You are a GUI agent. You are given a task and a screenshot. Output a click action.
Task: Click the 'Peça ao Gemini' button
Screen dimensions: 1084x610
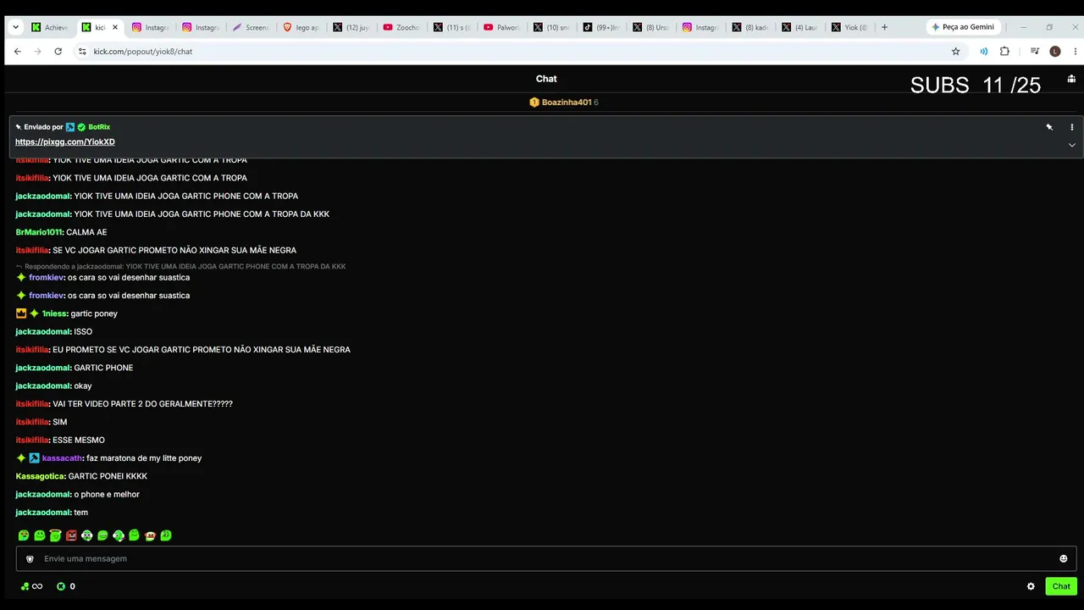point(963,27)
